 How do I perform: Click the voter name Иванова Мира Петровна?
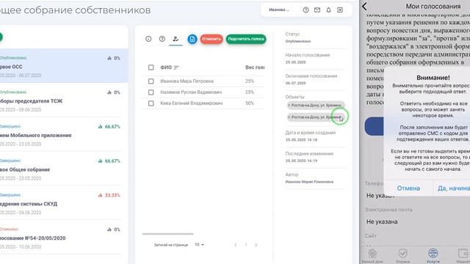click(x=187, y=81)
